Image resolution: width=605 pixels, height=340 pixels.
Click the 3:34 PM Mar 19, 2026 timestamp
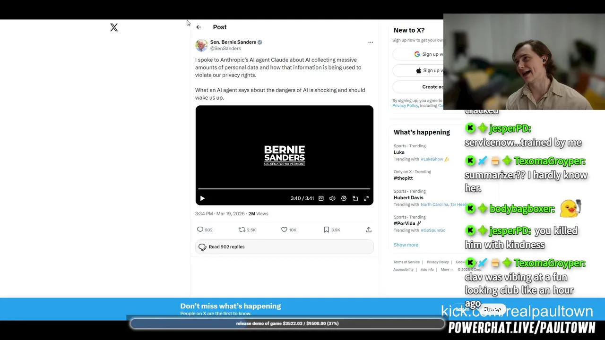click(x=220, y=214)
